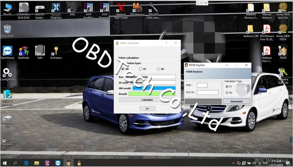Open COMAND DLM desktop shortcut

click(x=24, y=11)
